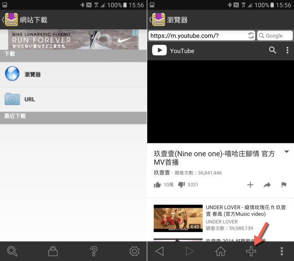
Task: Reload the page with refresh icon
Action: click(251, 35)
